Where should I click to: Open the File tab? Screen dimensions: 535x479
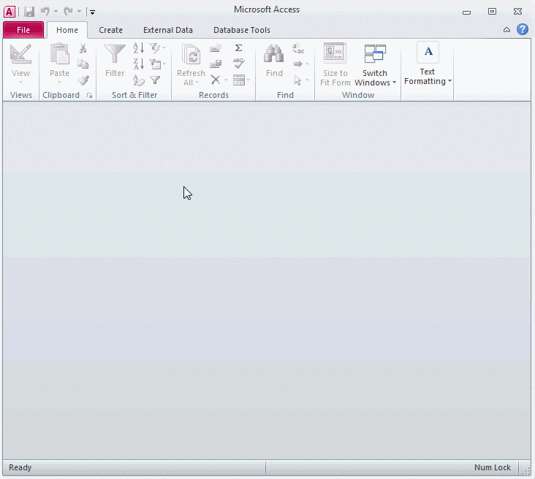[x=23, y=30]
